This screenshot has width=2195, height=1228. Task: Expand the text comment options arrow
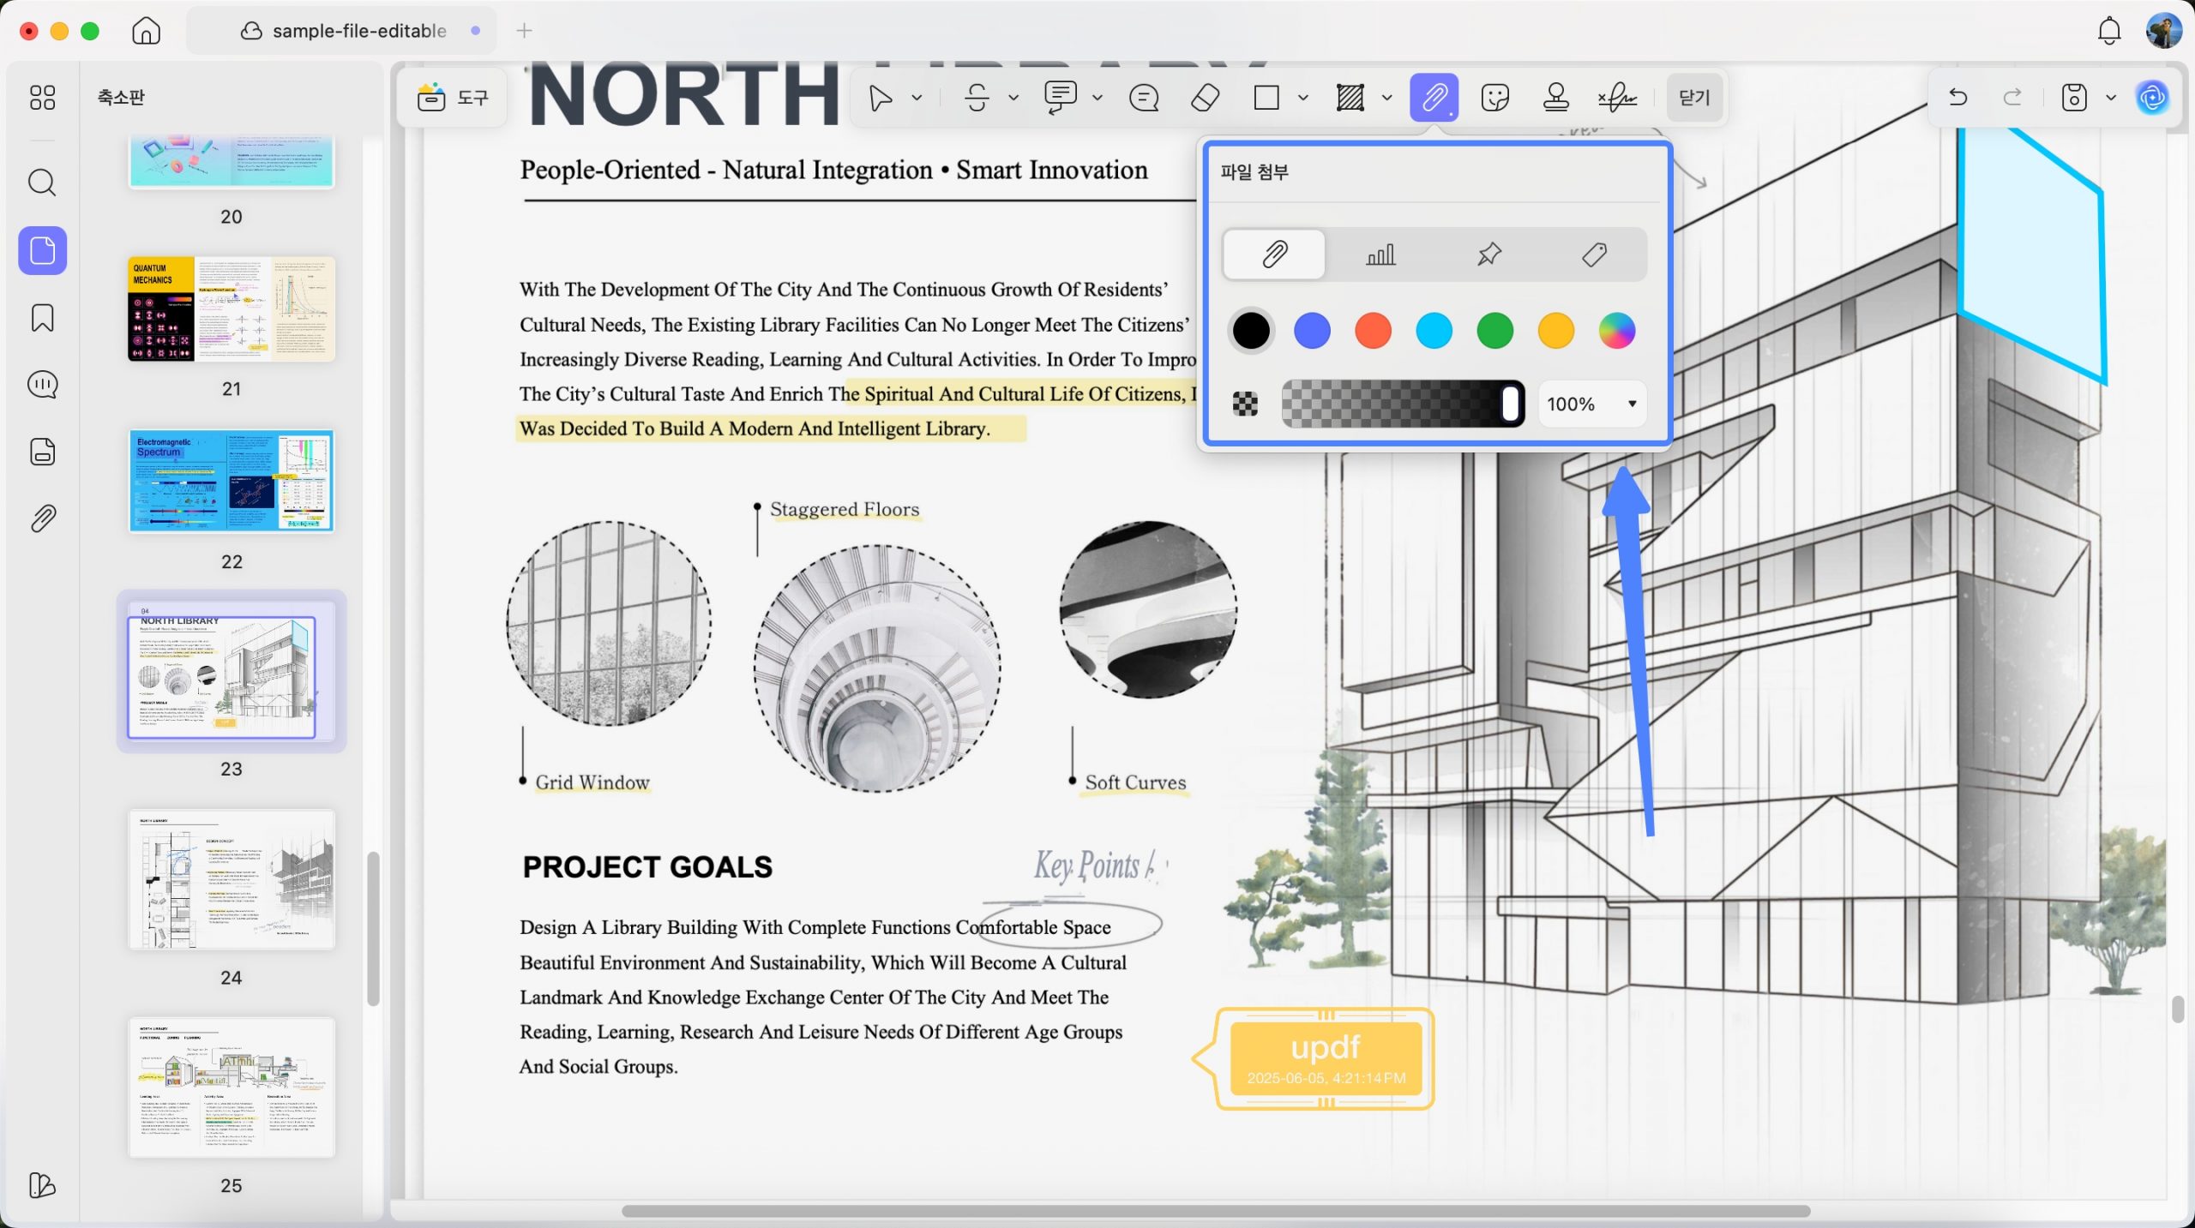[1097, 98]
